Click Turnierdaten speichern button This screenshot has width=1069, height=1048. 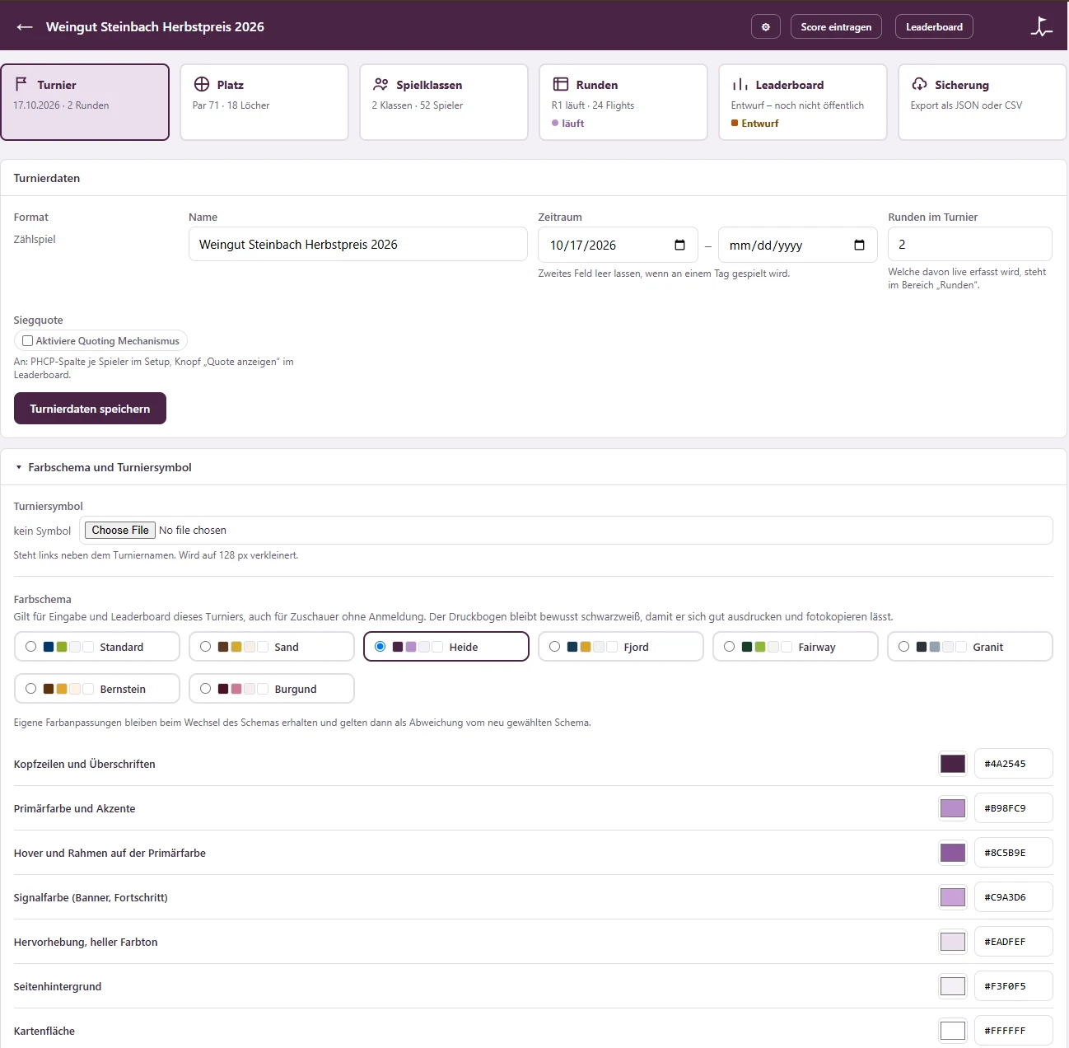tap(90, 409)
